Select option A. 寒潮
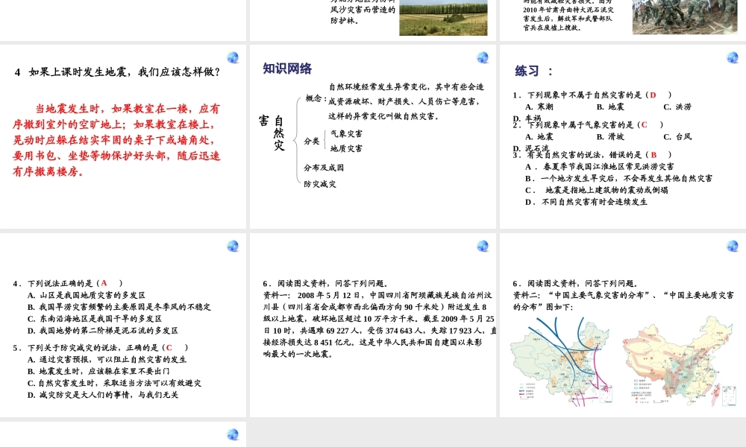The height and width of the screenshot is (447, 746). (x=539, y=107)
